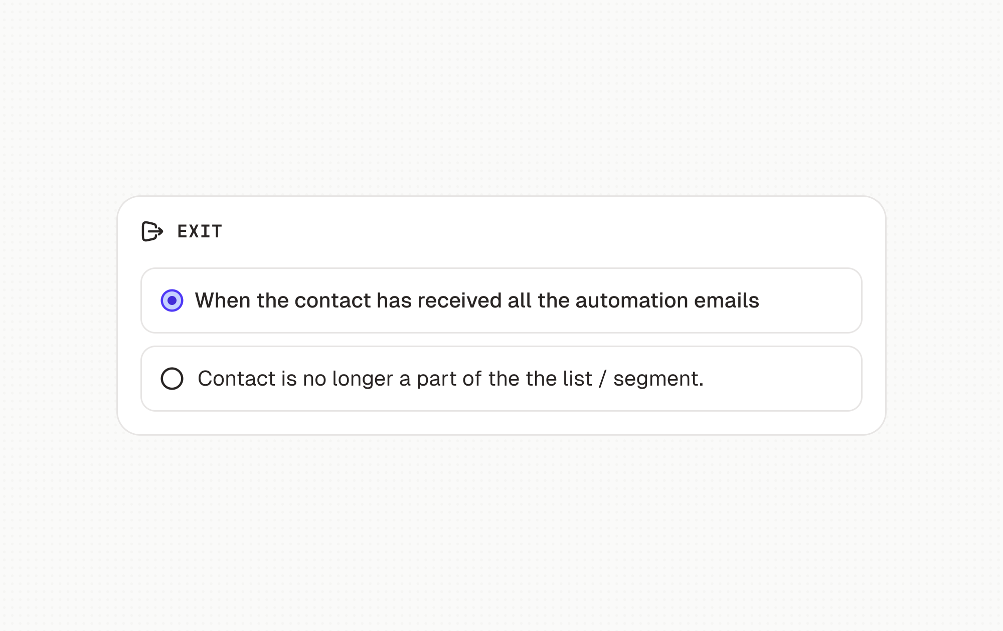
Task: Click the blank area right of EXIT heading
Action: click(552, 231)
